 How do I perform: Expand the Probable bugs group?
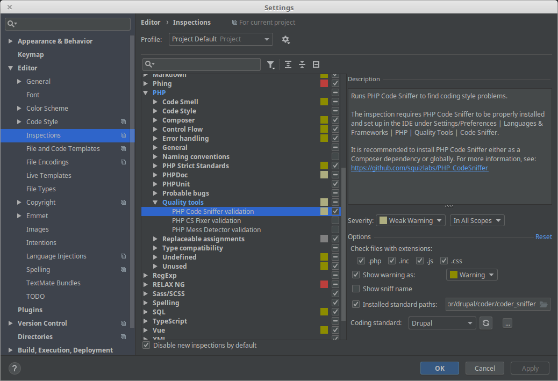click(x=155, y=193)
